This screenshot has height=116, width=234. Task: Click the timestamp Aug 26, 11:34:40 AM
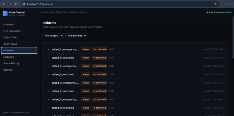213,108
